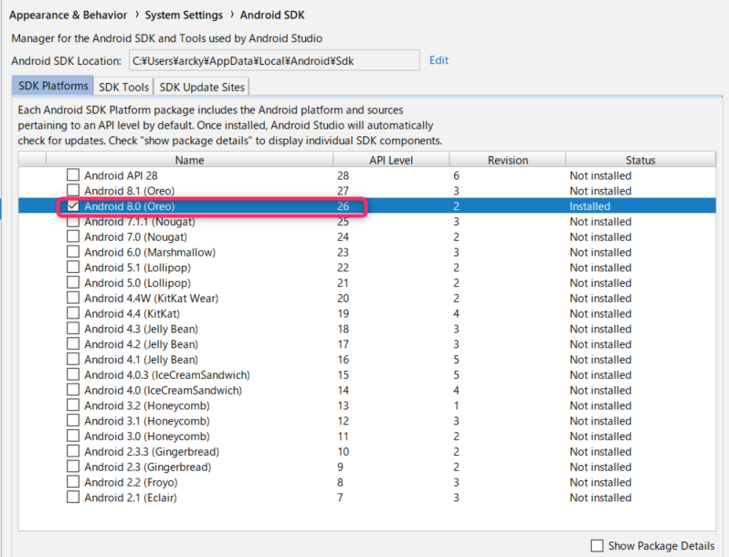Select the SDK Platforms tab
Screen dimensions: 729x557
(53, 86)
